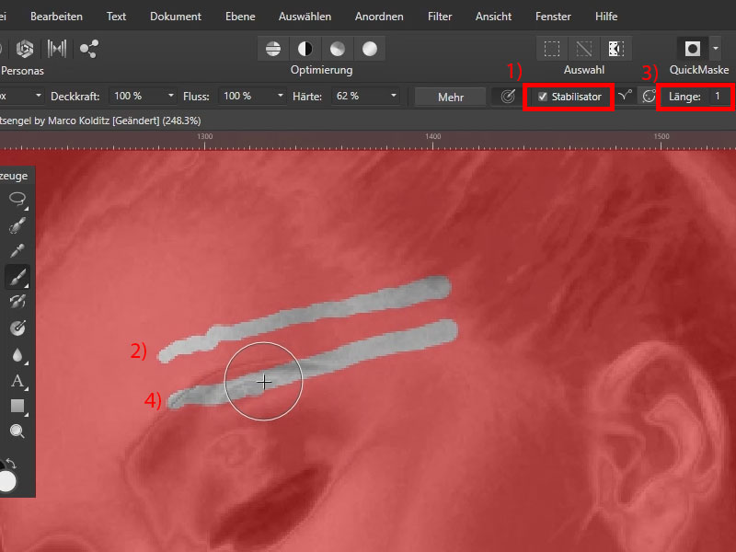Click the Auswahl label
This screenshot has width=736, height=552.
(584, 71)
